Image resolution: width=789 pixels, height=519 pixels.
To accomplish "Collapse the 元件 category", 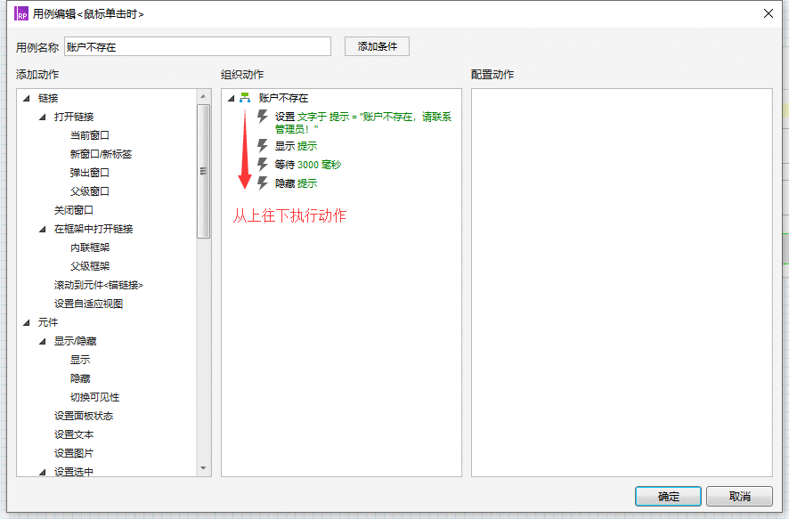I will [x=27, y=323].
